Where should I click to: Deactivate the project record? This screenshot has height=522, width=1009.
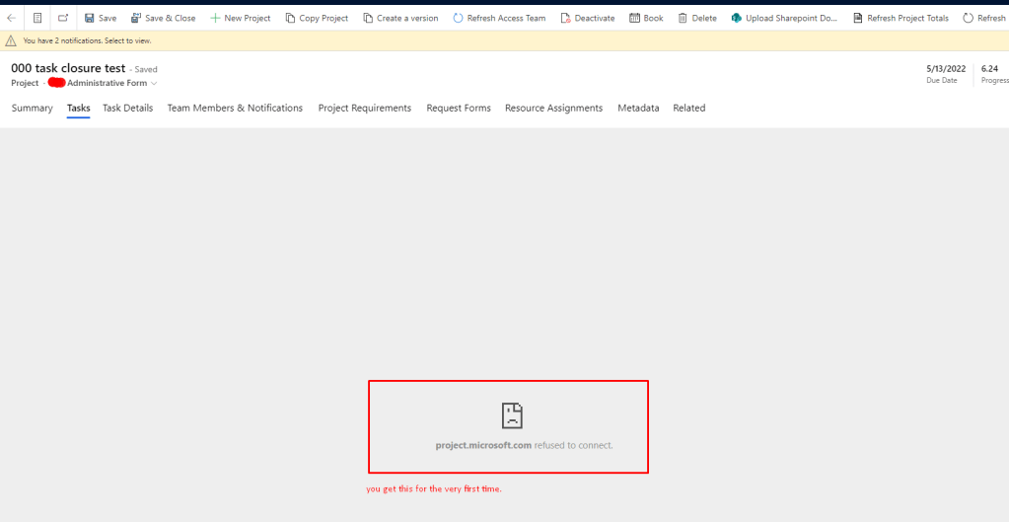(x=587, y=18)
